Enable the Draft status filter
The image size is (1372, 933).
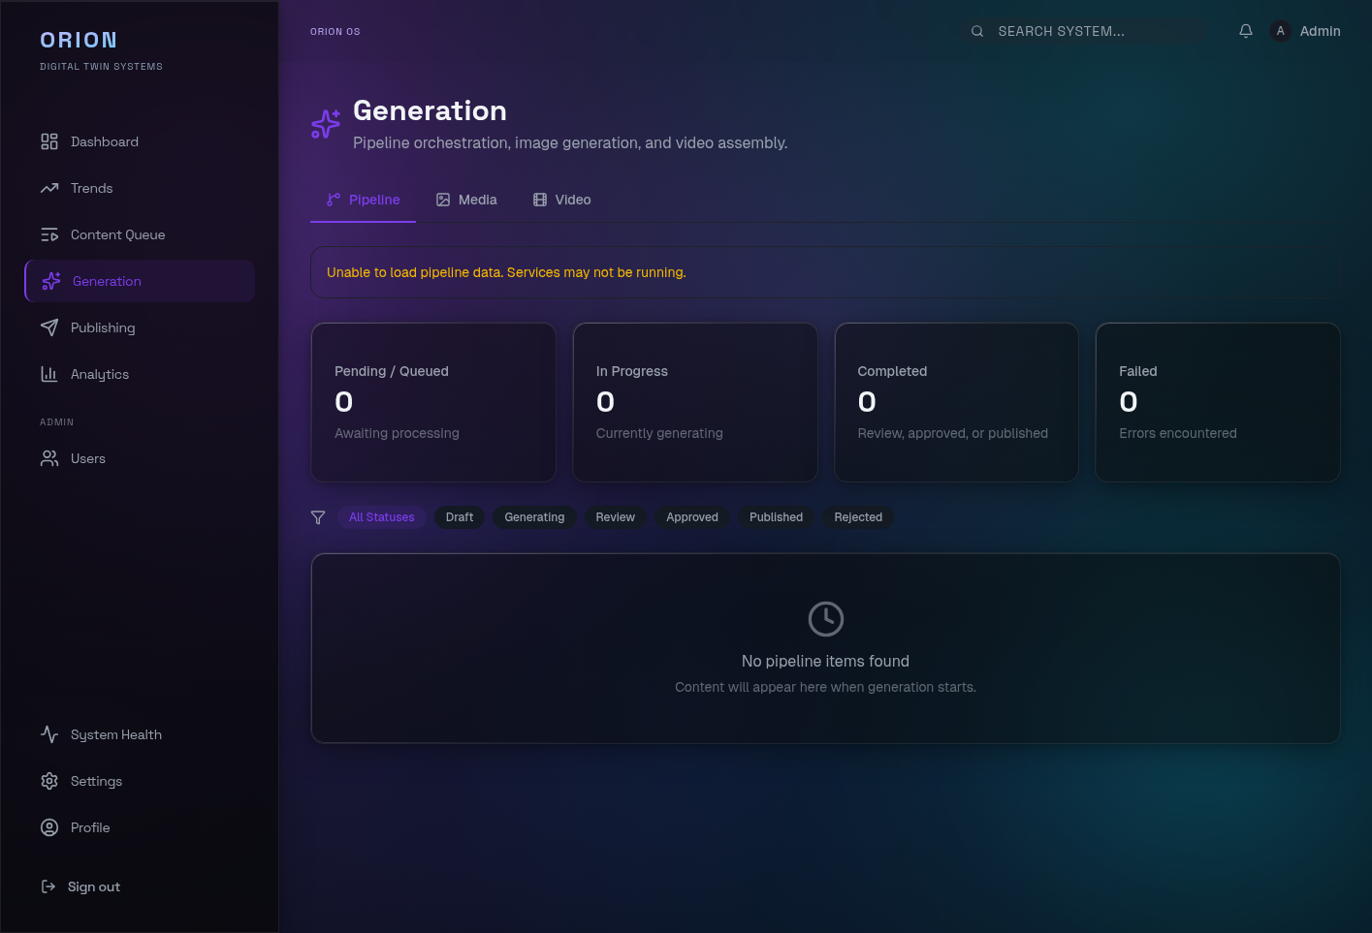(459, 517)
